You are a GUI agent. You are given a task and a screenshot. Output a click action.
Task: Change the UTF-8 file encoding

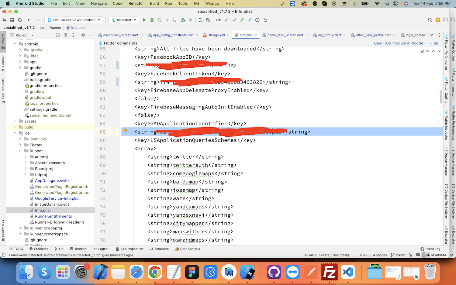365,255
